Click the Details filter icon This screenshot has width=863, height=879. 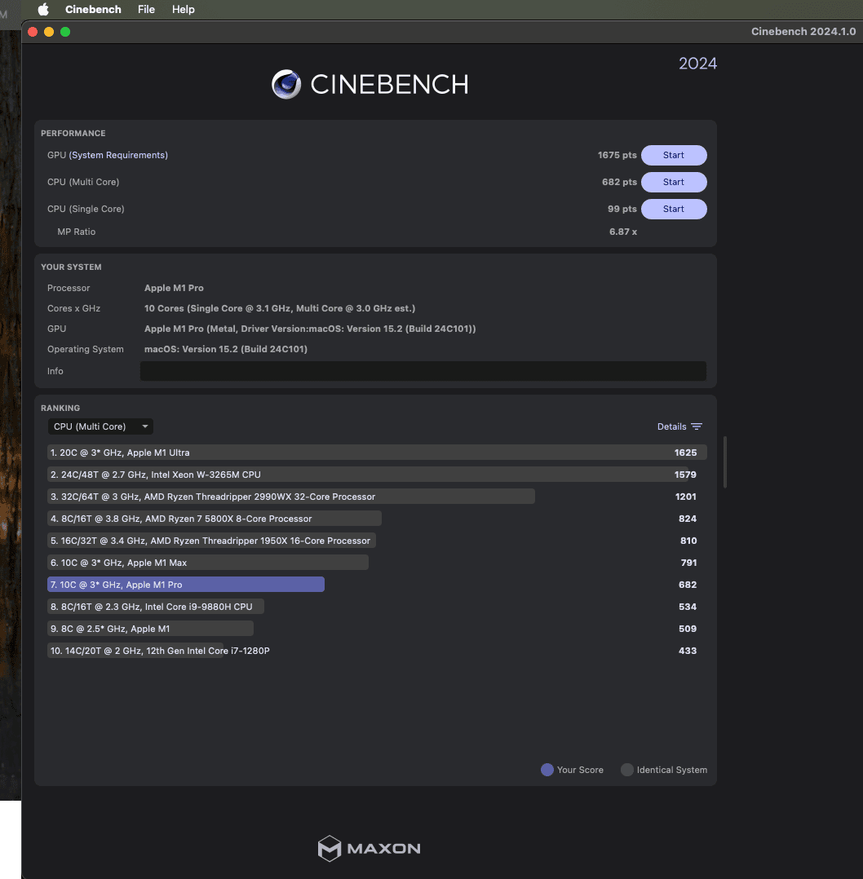[697, 426]
